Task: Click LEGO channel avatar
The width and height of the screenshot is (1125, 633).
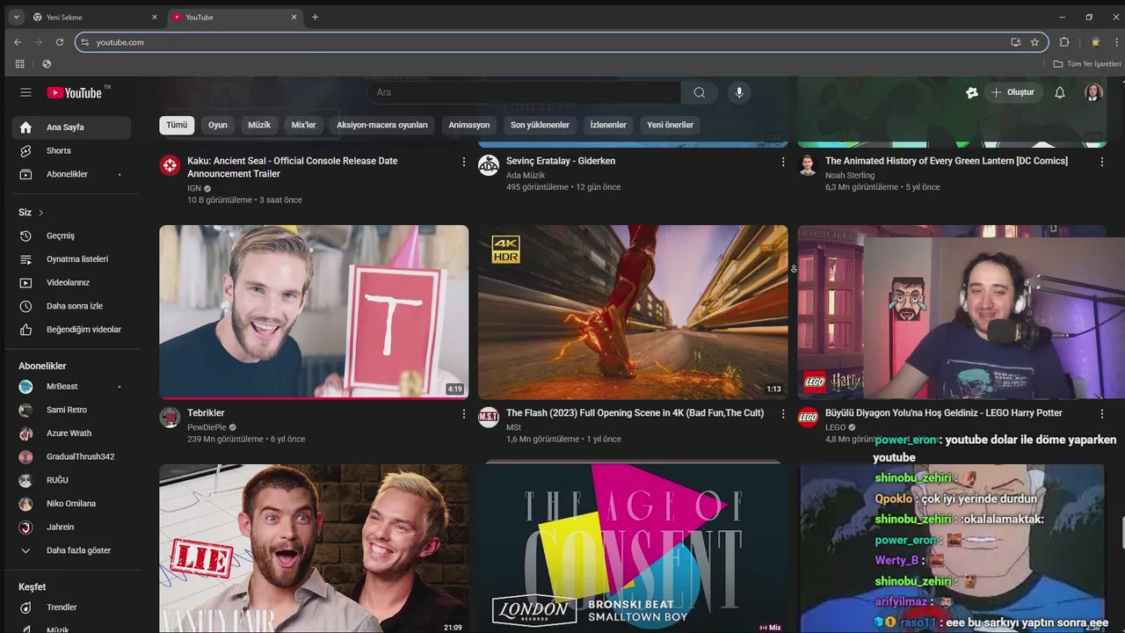Action: coord(808,417)
